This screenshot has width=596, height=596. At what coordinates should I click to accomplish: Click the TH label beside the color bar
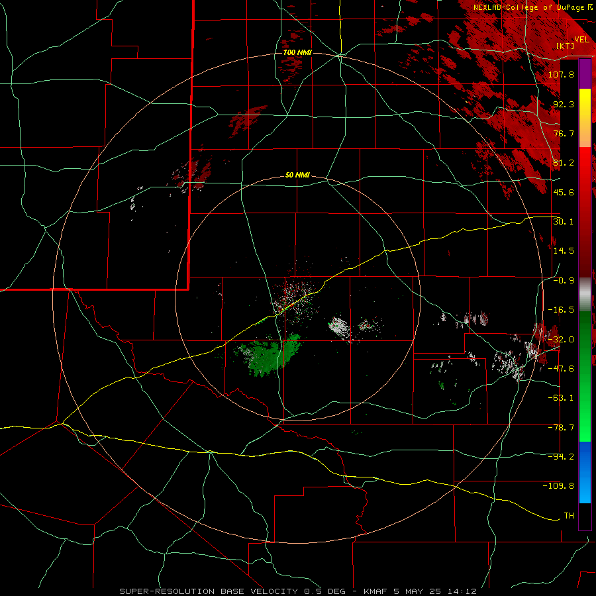click(569, 515)
